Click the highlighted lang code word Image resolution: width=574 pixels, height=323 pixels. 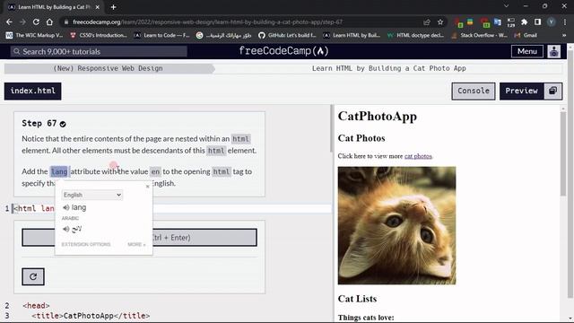coord(59,171)
